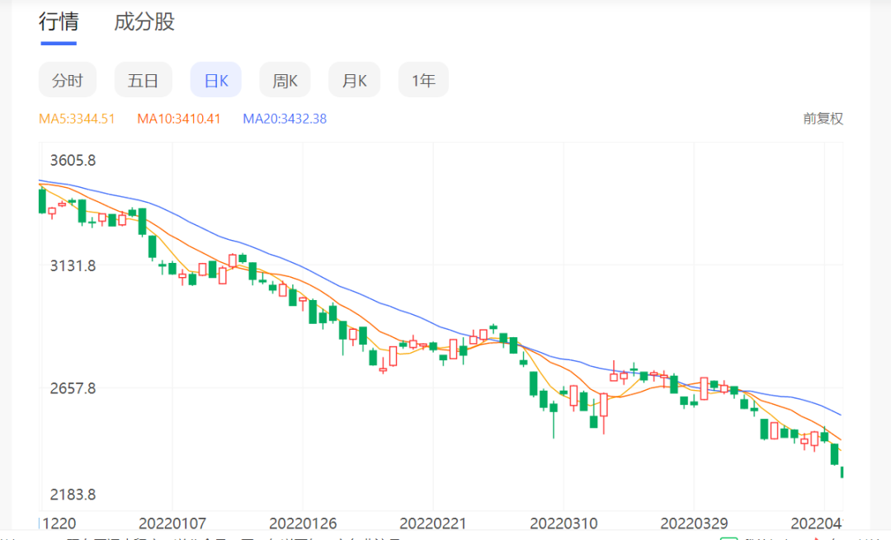
Task: Click the MA10 indicator label
Action: click(x=179, y=119)
